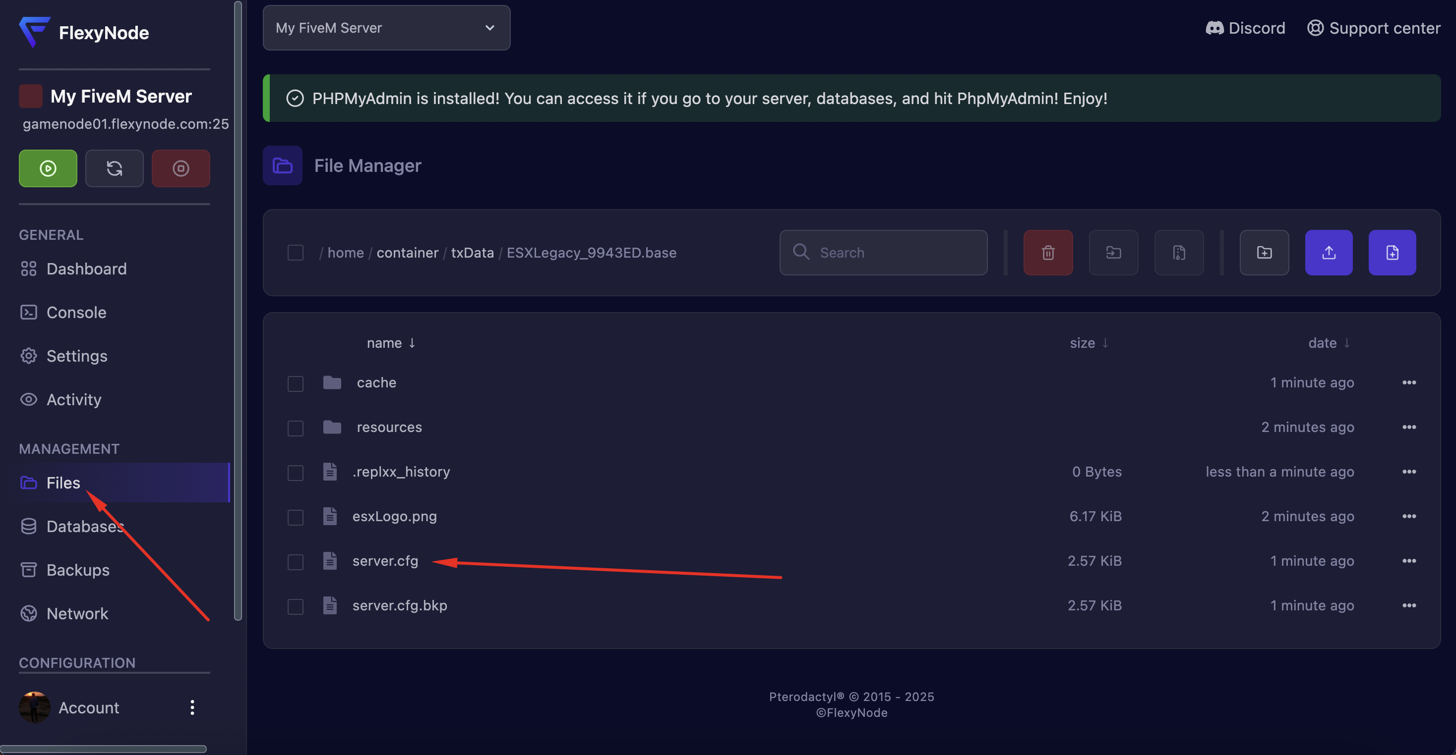Open the Account three-dot menu
This screenshot has height=755, width=1456.
click(192, 707)
